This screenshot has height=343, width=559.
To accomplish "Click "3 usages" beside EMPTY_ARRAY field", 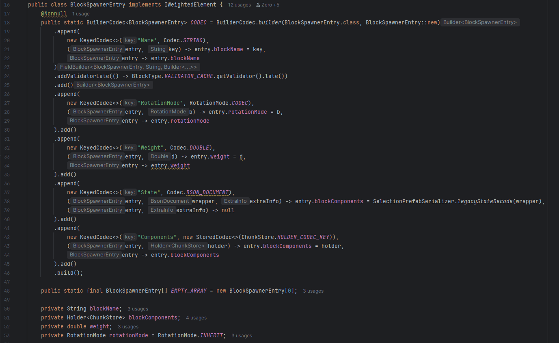I will coord(313,291).
